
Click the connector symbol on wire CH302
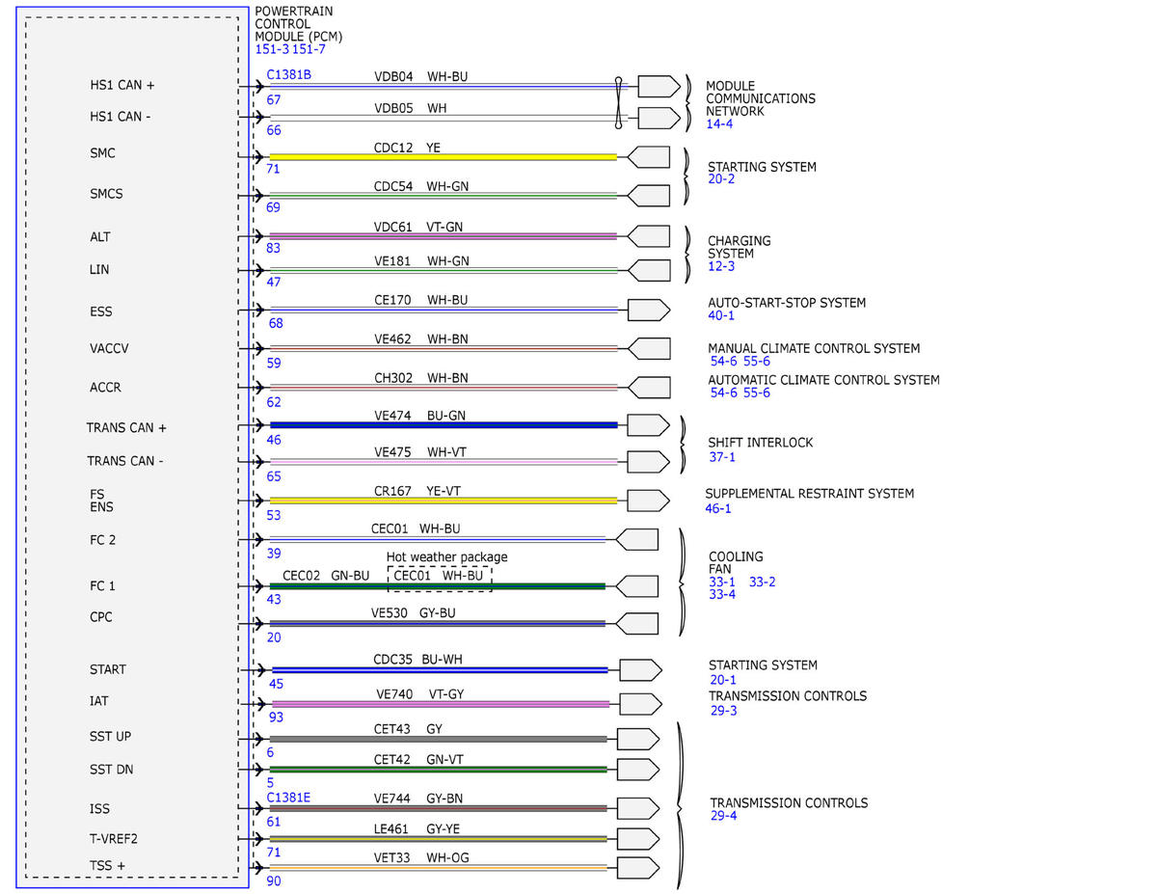(648, 387)
